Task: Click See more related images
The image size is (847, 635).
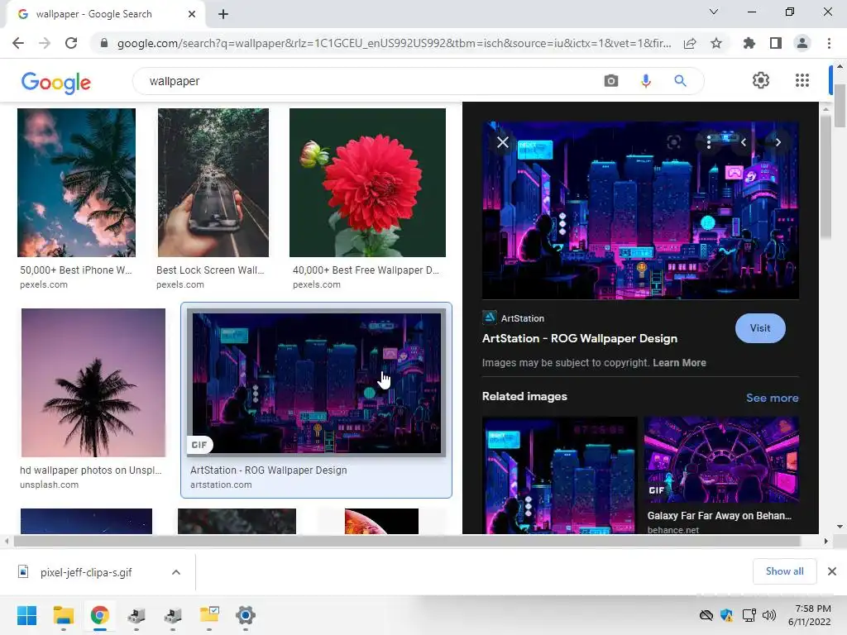Action: [772, 398]
